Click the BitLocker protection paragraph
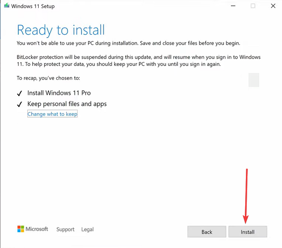This screenshot has width=282, height=248. 138,61
